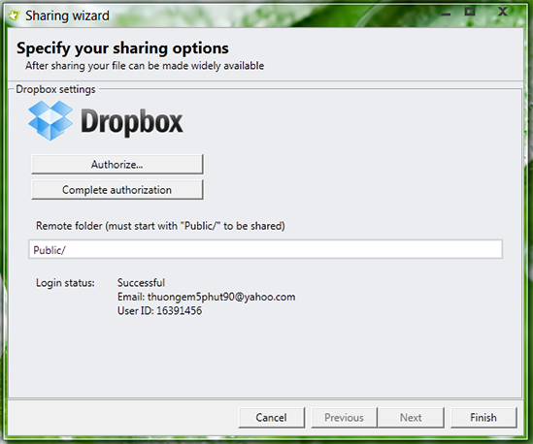Click the User ID 16391456 text
Viewport: 533px width, 444px height.
click(160, 310)
